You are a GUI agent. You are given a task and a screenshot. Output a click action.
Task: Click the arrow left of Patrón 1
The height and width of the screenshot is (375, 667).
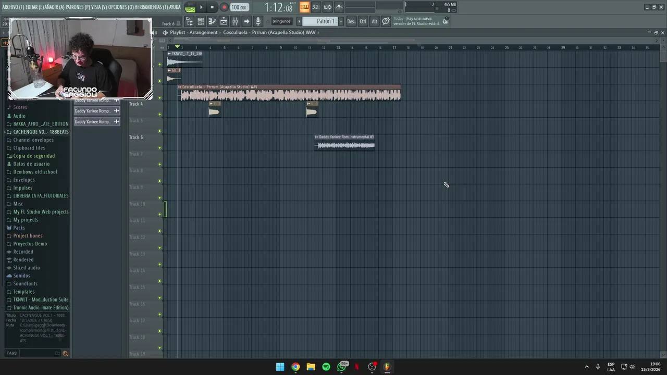click(299, 21)
